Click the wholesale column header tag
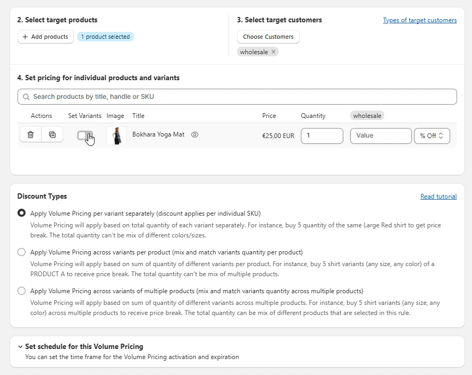 367,116
